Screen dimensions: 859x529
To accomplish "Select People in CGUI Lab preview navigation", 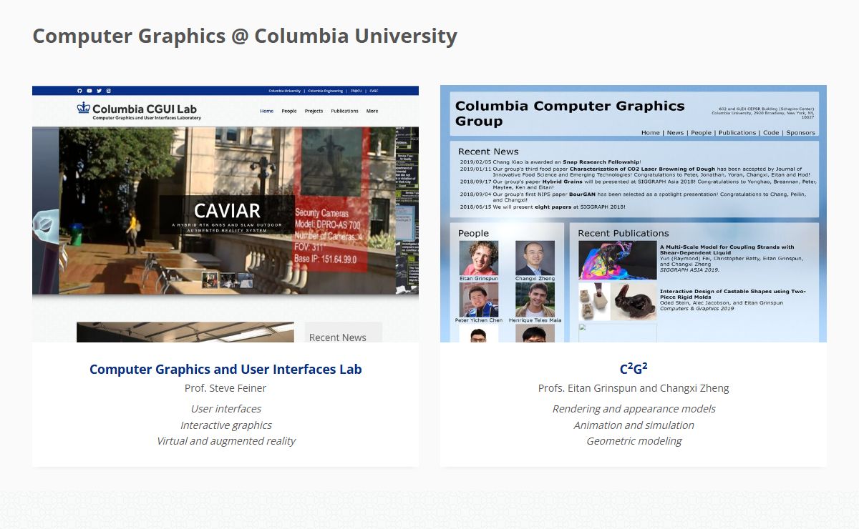I will 289,111.
